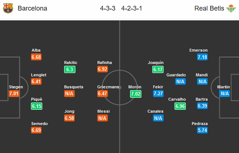The height and width of the screenshot is (153, 239).
Task: Select the 4-2-3-1 formation label
Action: [x=132, y=8]
